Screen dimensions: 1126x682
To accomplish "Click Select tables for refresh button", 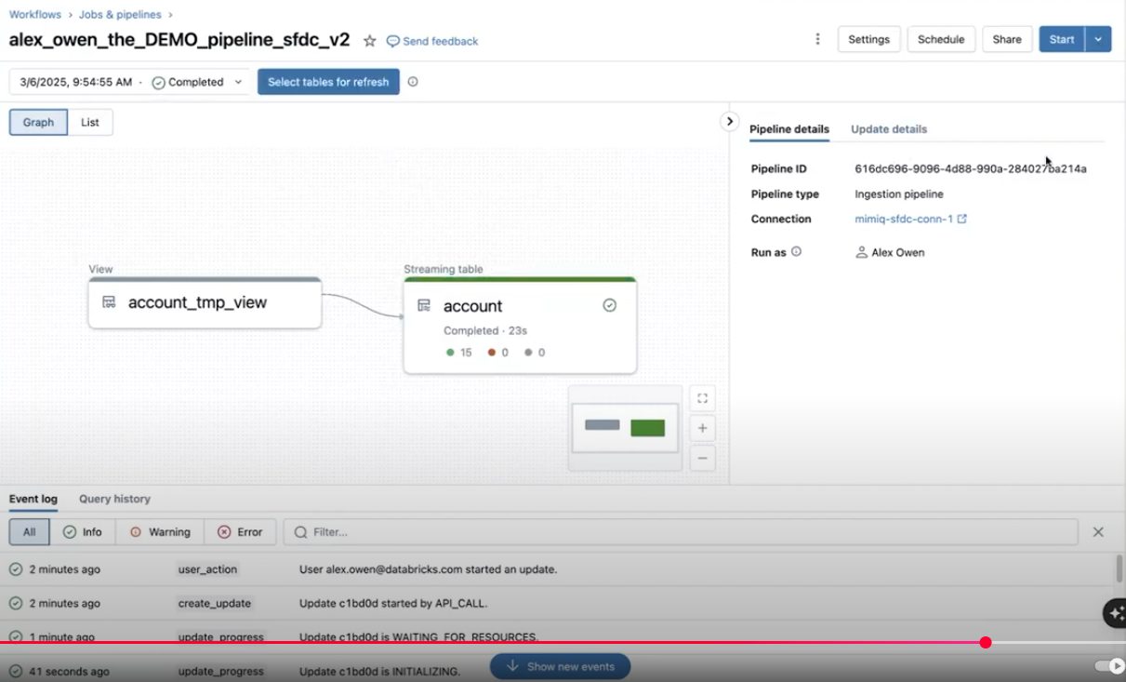I will click(x=328, y=82).
